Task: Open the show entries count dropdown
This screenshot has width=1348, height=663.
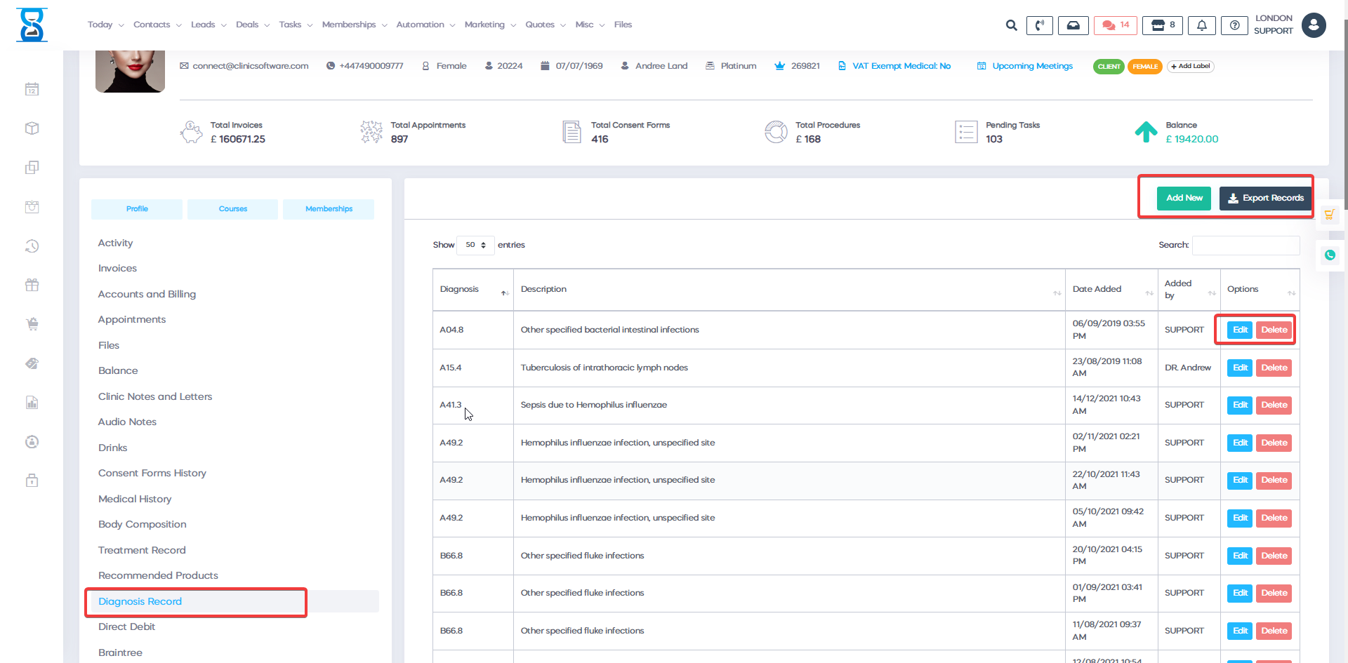Action: click(475, 245)
